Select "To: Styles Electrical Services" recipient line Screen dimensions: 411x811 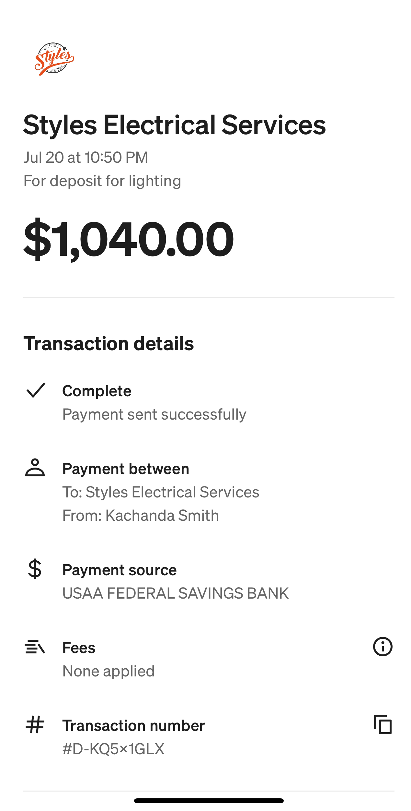click(x=161, y=492)
